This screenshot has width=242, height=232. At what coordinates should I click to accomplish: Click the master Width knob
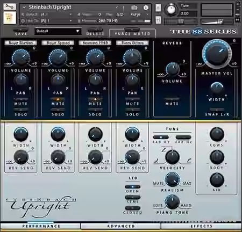(x=217, y=89)
